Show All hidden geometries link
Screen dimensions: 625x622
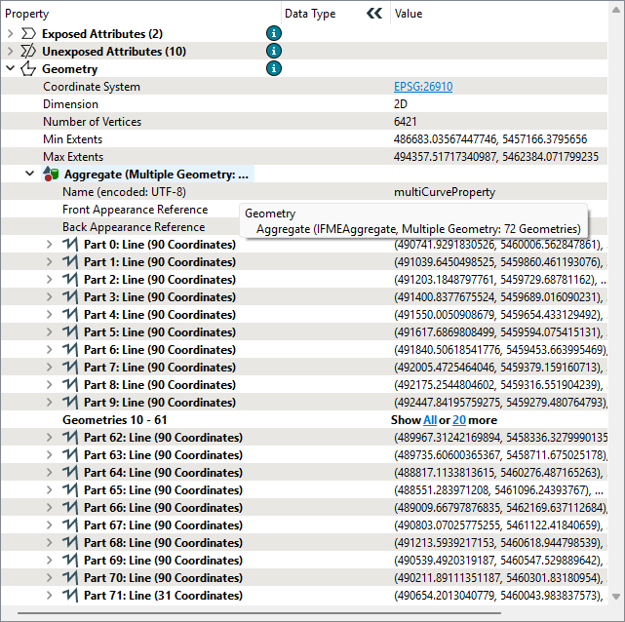pos(429,419)
